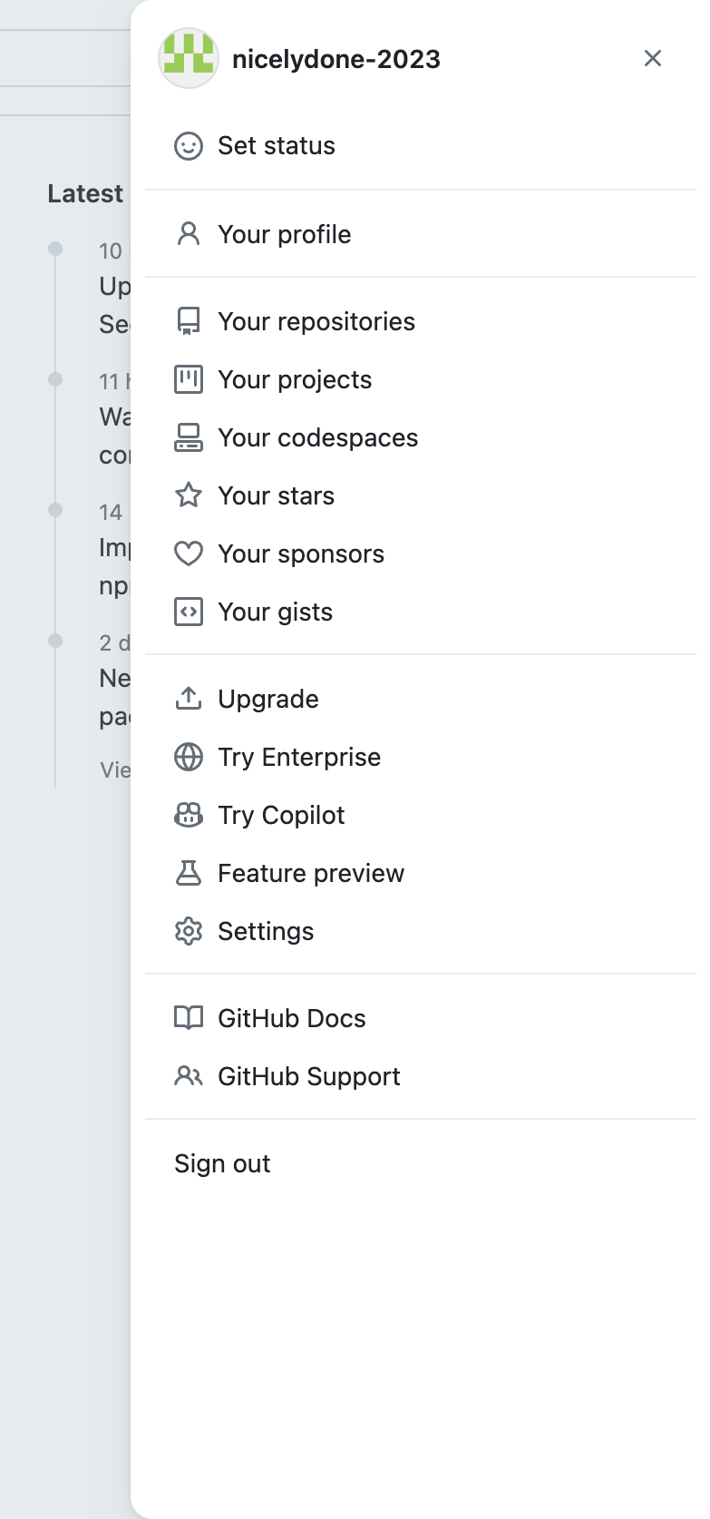Click the Your projects board icon
This screenshot has height=1519, width=710.
point(189,379)
